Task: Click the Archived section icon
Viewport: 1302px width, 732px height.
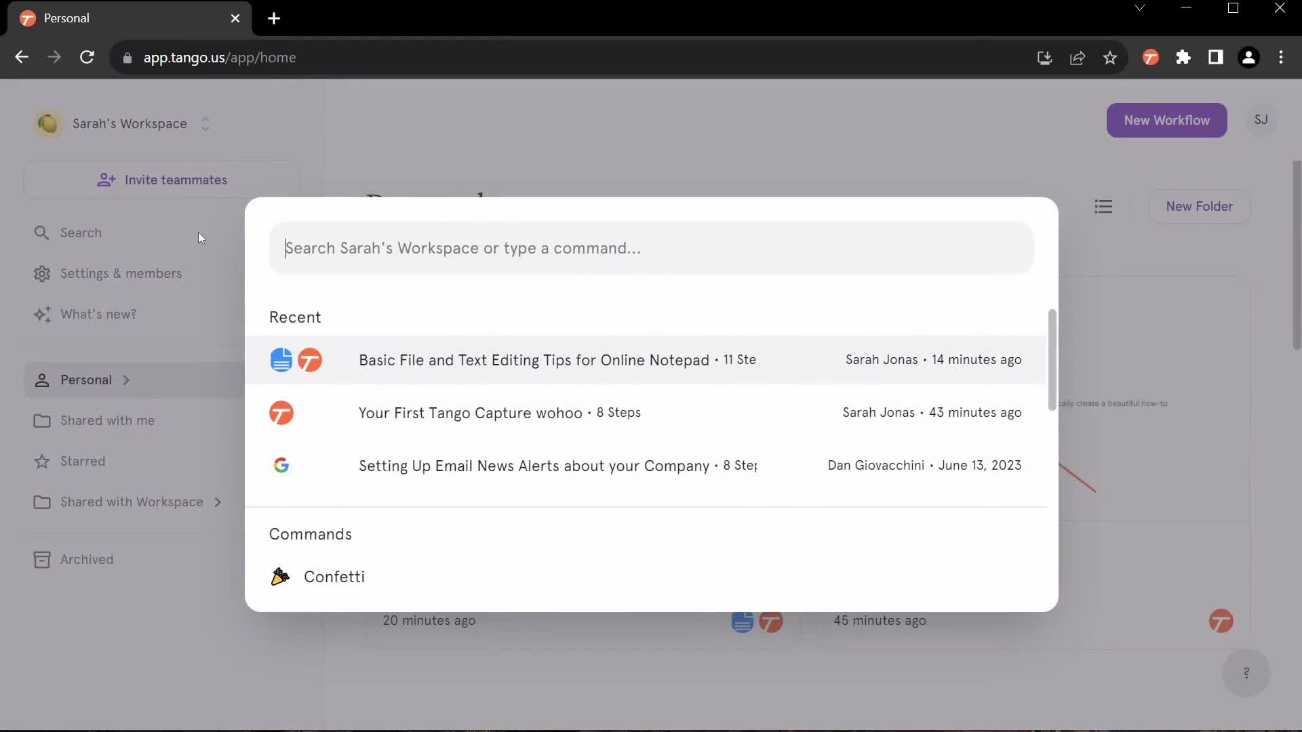Action: (x=41, y=558)
